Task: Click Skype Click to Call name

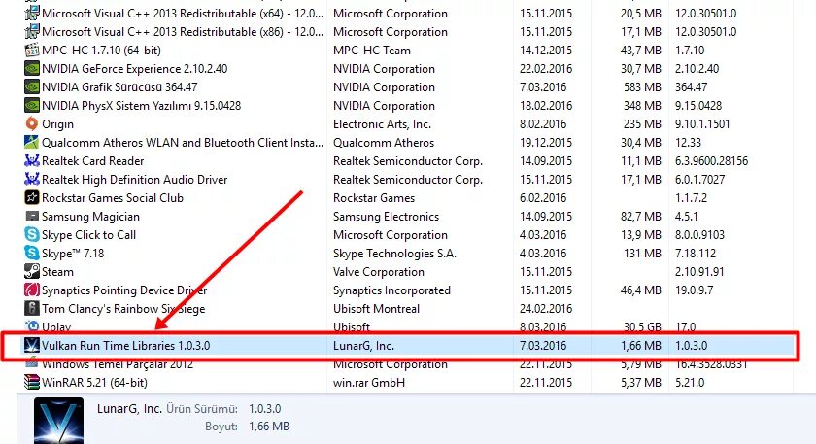Action: [x=89, y=235]
